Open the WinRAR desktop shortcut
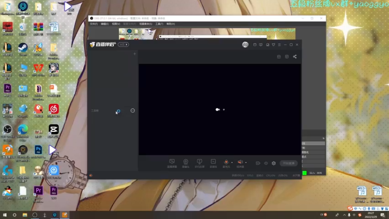Image resolution: width=389 pixels, height=219 pixels. pos(38,29)
